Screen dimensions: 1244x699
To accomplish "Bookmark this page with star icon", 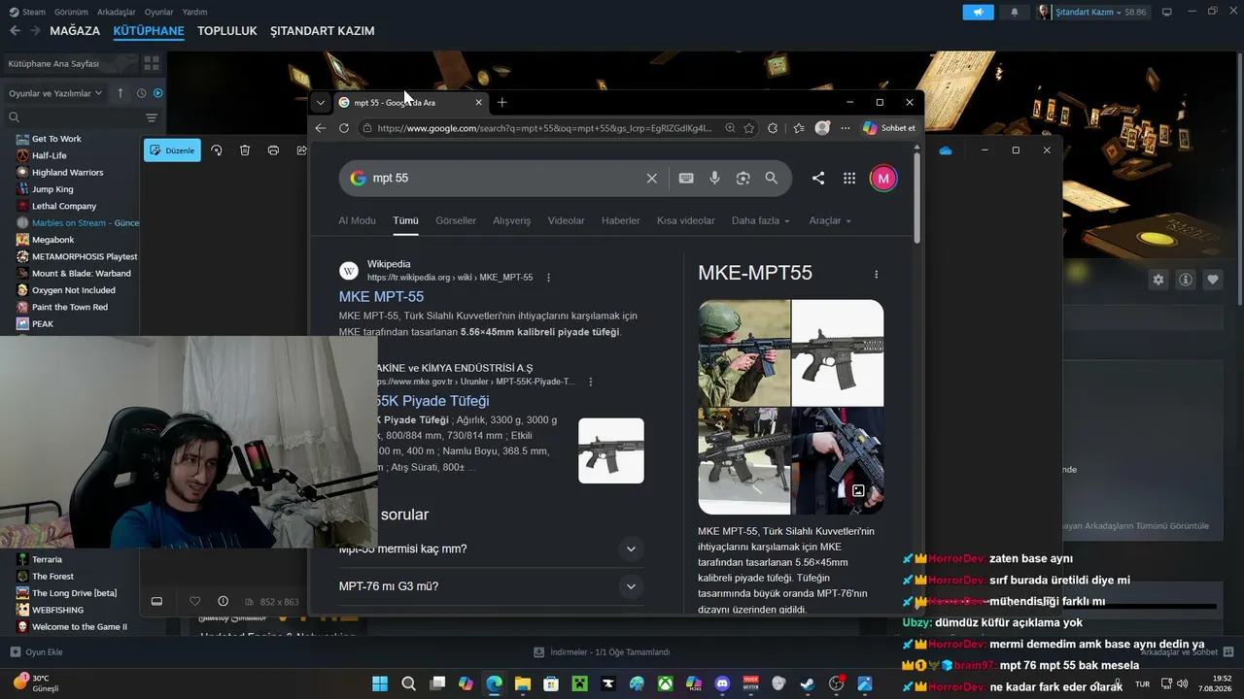I will click(749, 128).
